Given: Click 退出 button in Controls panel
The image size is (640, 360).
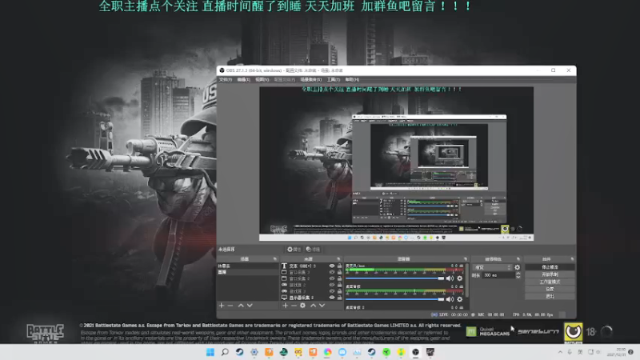Looking at the screenshot, I should [x=550, y=296].
